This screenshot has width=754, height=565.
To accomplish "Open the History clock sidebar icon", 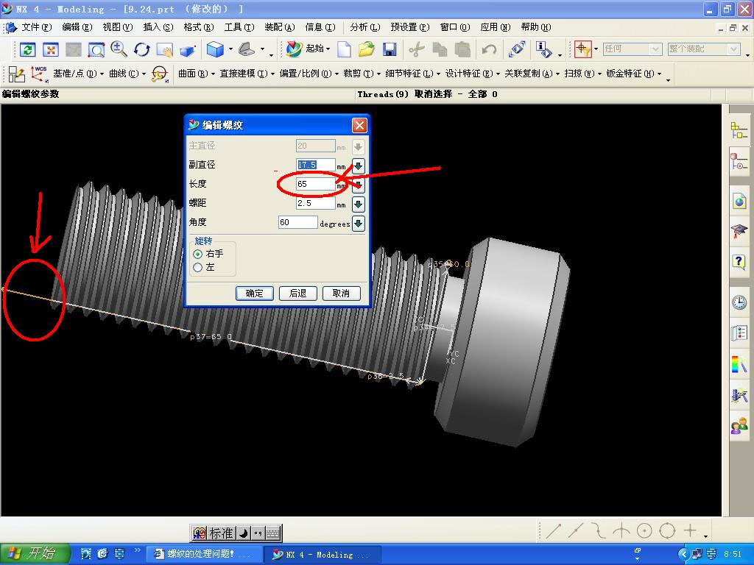I will tap(739, 302).
